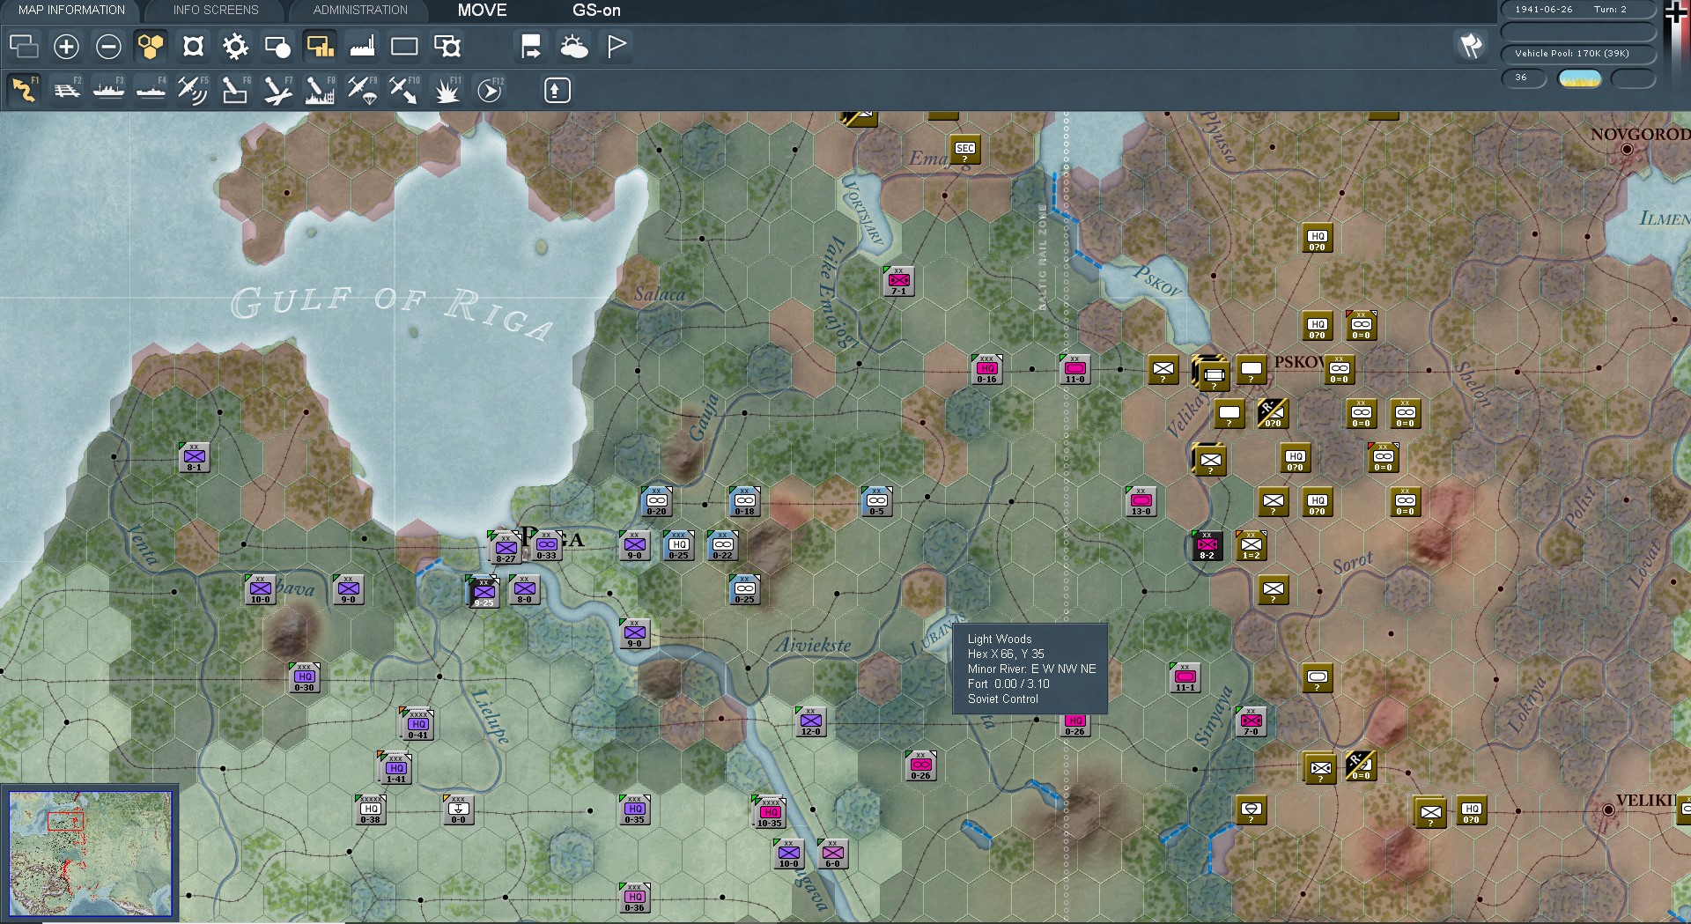Click the minimap in the bottom-left corner
1691x924 pixels.
pos(90,854)
